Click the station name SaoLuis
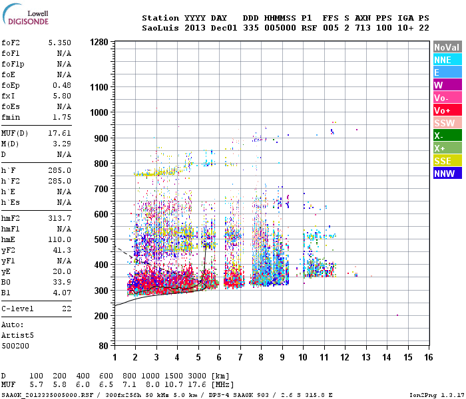The height and width of the screenshot is (399, 466). [x=160, y=28]
